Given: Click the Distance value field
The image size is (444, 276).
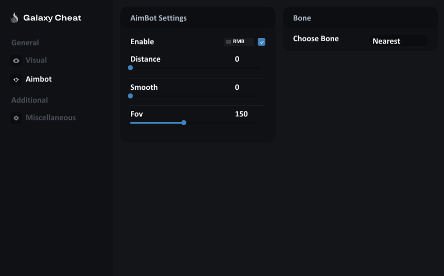Looking at the screenshot, I should 237,59.
